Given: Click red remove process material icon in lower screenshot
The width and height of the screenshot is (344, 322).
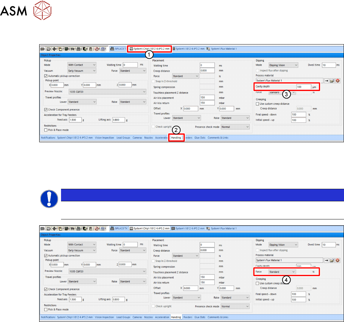Looking at the screenshot, I should [x=338, y=260].
